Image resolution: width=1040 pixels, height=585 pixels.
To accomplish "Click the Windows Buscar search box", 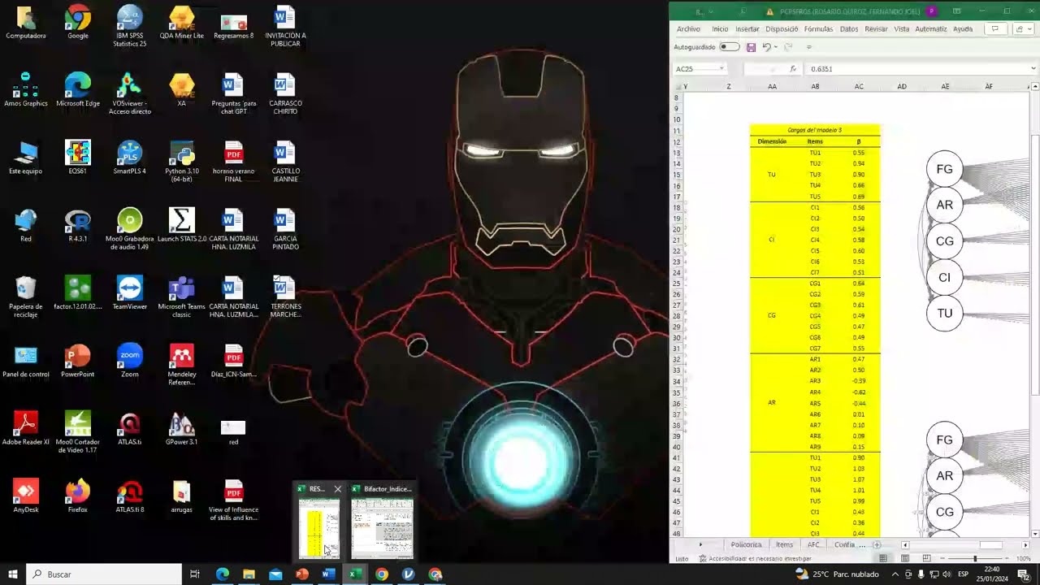I will coord(104,574).
